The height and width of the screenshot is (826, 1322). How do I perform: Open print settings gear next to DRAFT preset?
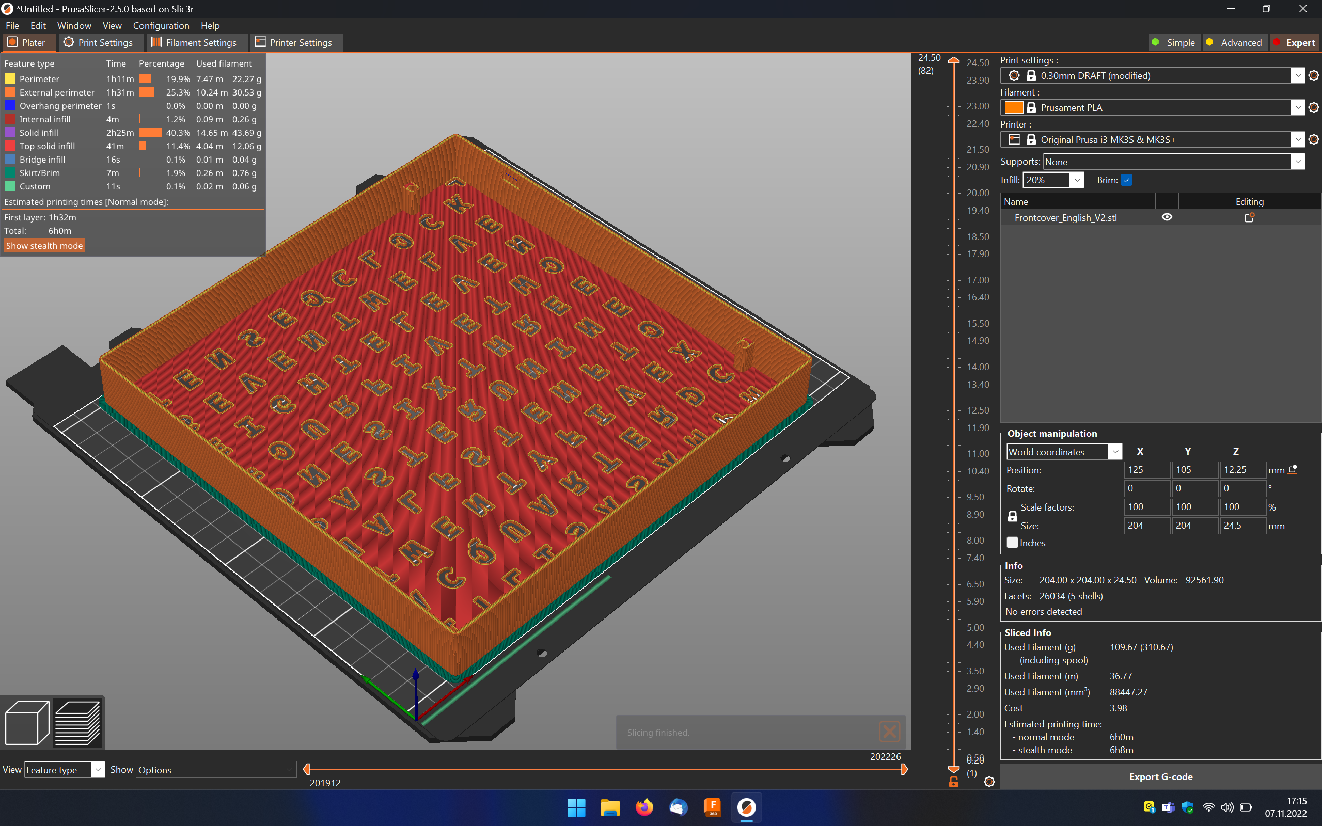tap(1314, 76)
